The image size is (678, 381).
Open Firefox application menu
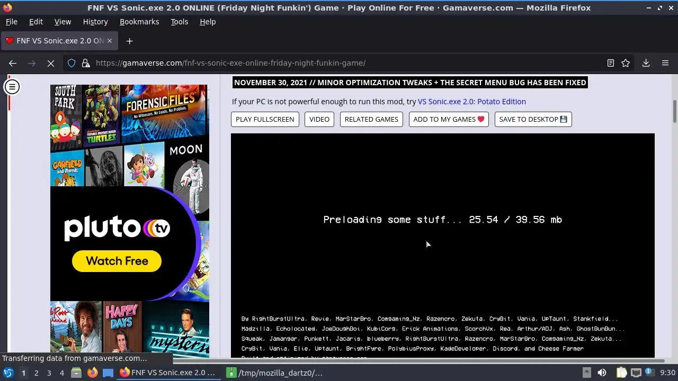(665, 63)
